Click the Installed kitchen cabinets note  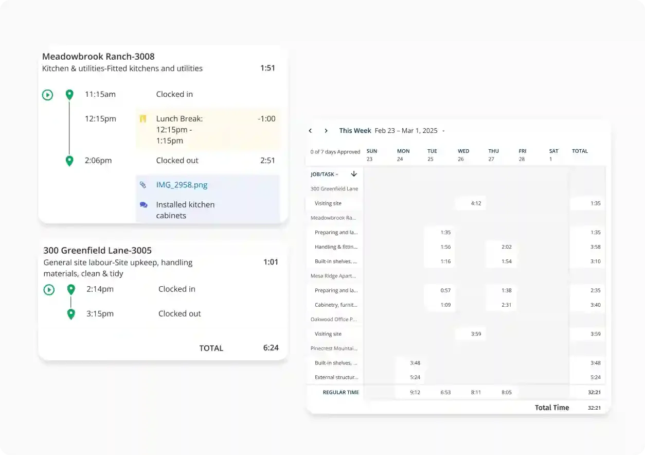185,210
